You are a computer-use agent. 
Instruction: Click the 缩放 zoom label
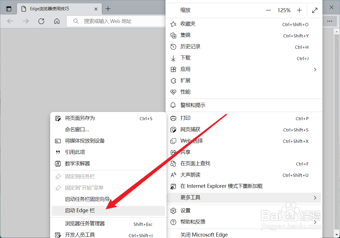click(x=186, y=10)
